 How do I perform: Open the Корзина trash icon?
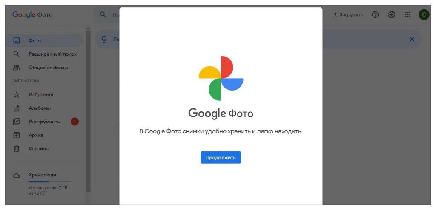[x=17, y=149]
